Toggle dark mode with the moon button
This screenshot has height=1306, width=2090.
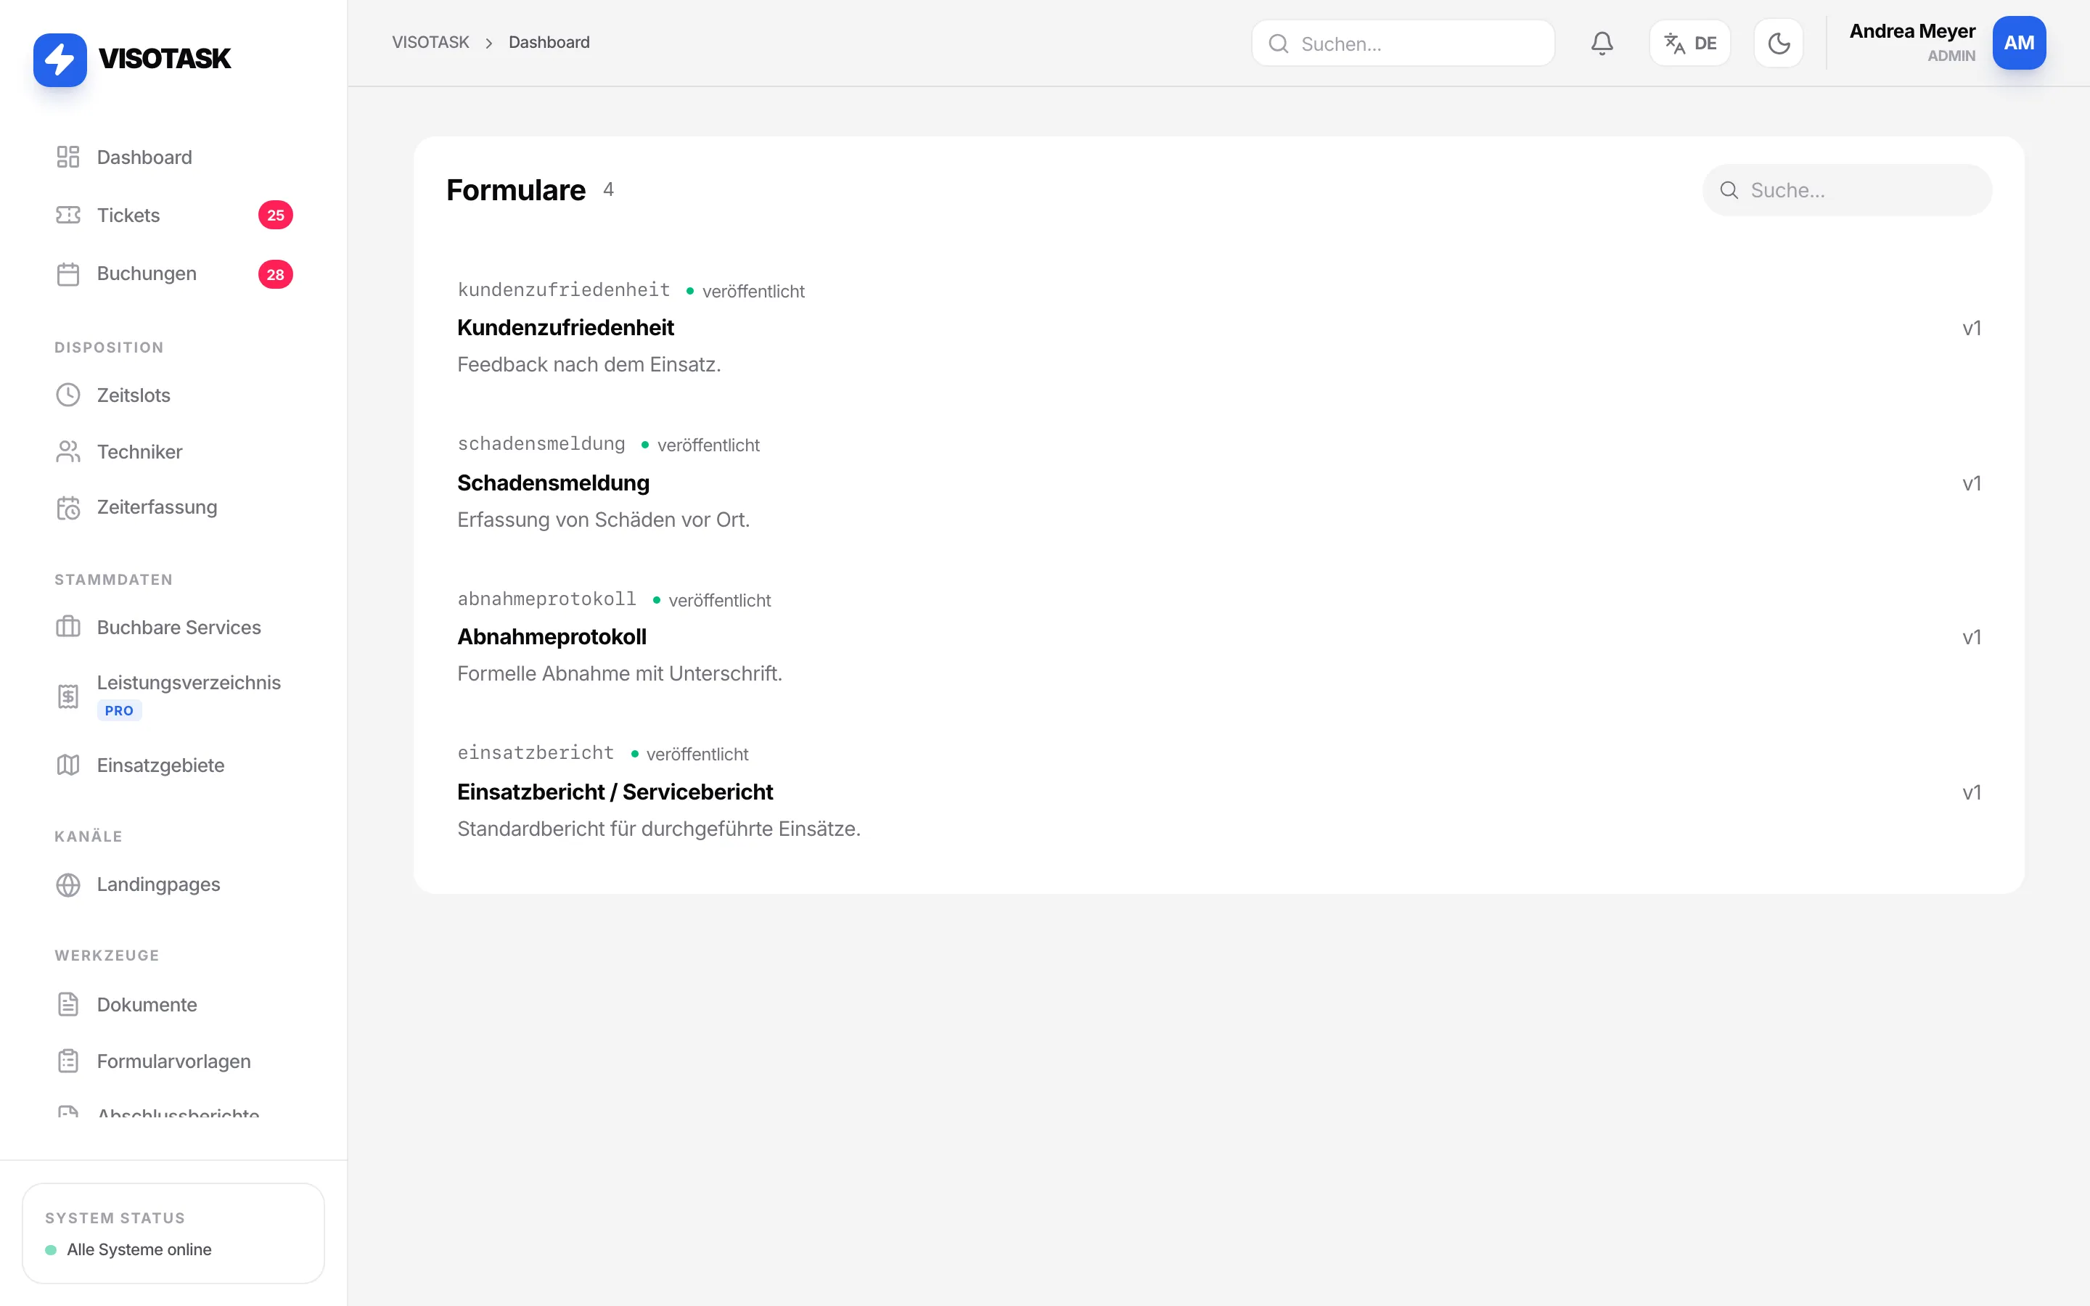[x=1778, y=44]
